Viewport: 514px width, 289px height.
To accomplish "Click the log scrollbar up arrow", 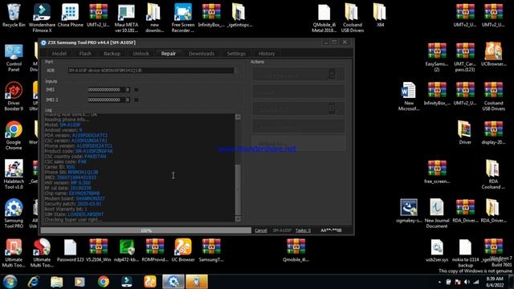I will 238,117.
